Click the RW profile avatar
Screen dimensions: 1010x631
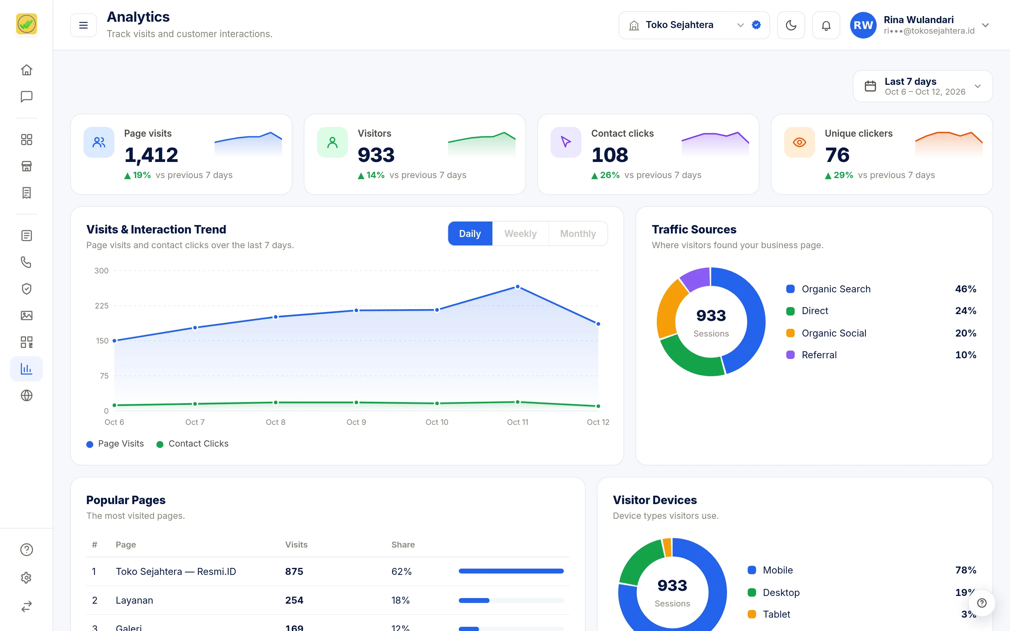click(x=863, y=25)
